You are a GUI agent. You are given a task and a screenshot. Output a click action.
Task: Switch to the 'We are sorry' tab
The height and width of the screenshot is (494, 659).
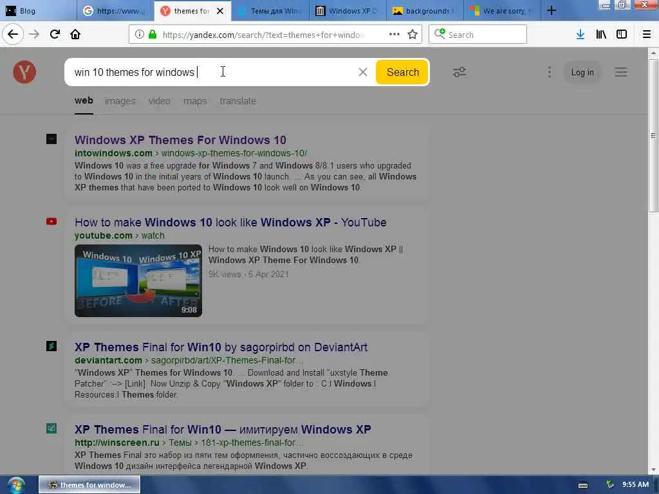502,11
